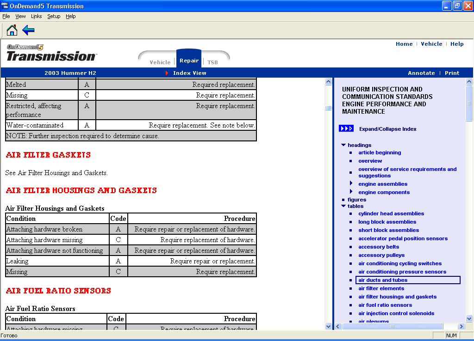Viewport: 474px width, 341px height.
Task: Open overview of service requirements and suggestions
Action: point(407,172)
